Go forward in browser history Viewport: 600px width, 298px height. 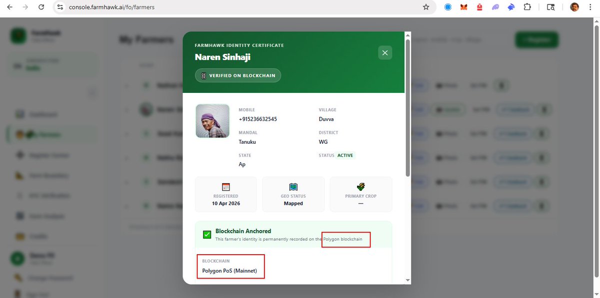[x=25, y=7]
